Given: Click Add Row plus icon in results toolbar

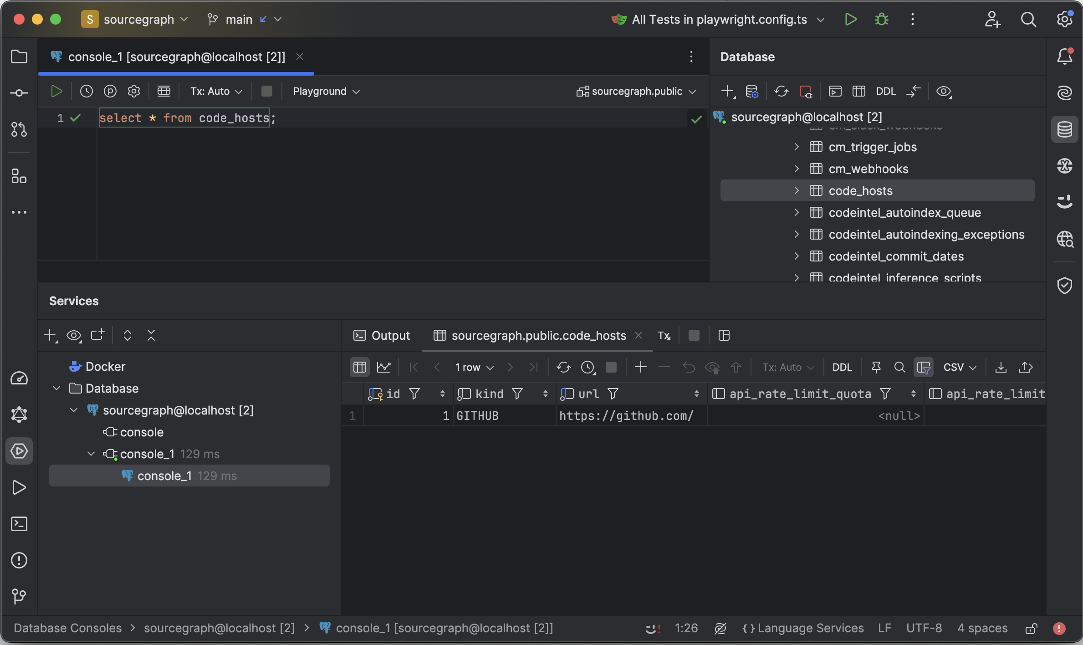Looking at the screenshot, I should coord(640,367).
